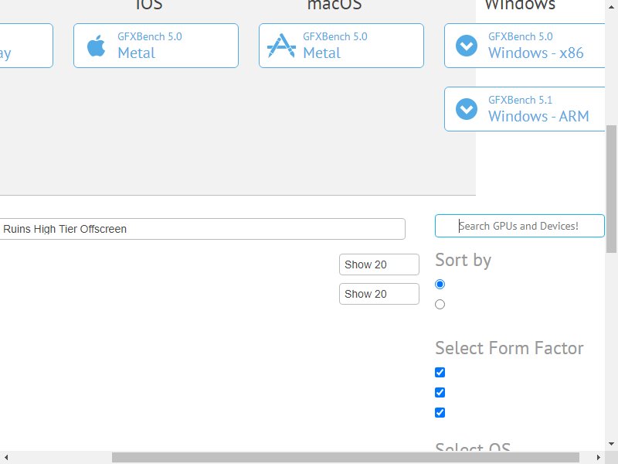Screen dimensions: 618x464
Task: Uncheck the third Select Form Factor checkbox
Action: (x=440, y=413)
